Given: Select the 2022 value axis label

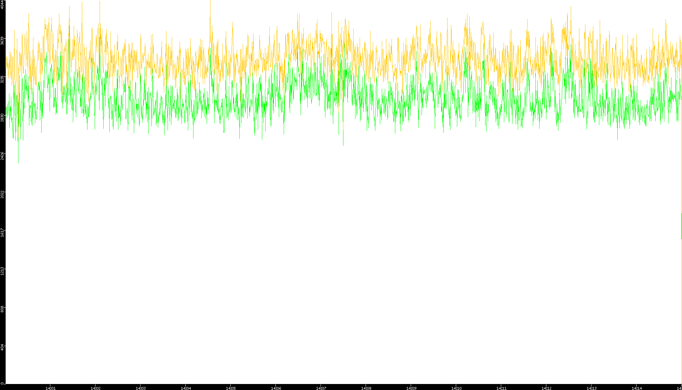Looking at the screenshot, I should pos(2,194).
